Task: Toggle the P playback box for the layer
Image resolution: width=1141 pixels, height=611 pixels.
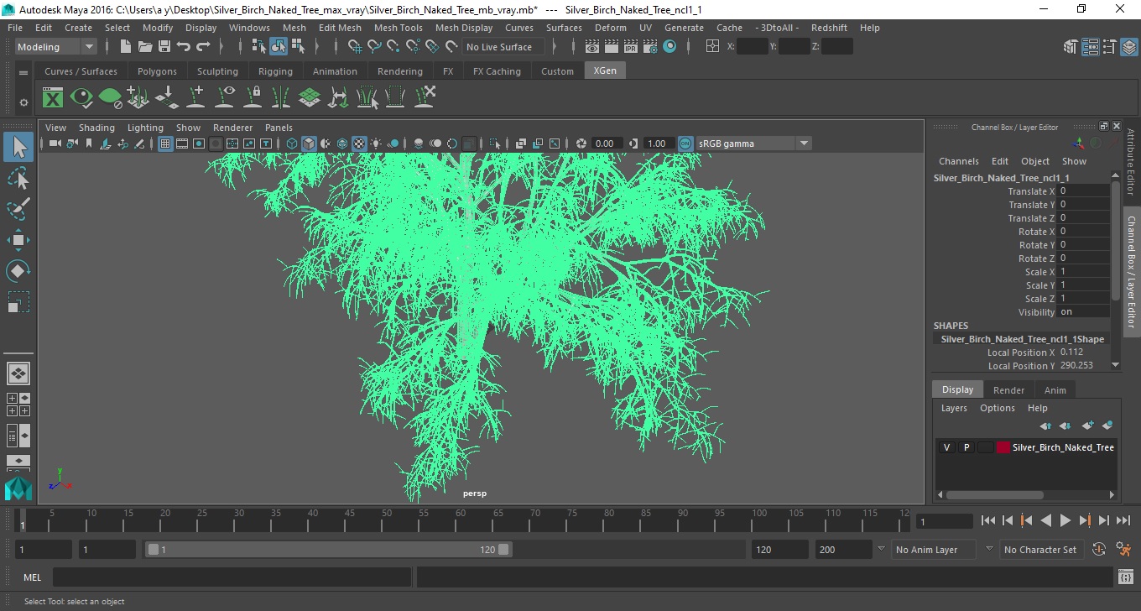Action: 966,447
